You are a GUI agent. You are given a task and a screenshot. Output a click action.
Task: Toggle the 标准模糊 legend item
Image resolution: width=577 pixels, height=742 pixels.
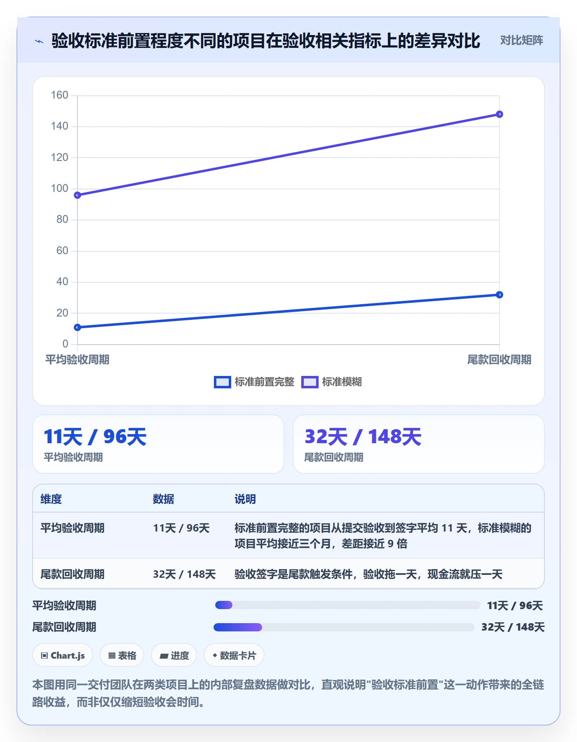click(x=332, y=382)
